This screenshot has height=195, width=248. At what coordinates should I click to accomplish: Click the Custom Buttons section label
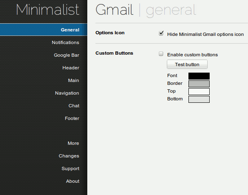[x=114, y=53]
